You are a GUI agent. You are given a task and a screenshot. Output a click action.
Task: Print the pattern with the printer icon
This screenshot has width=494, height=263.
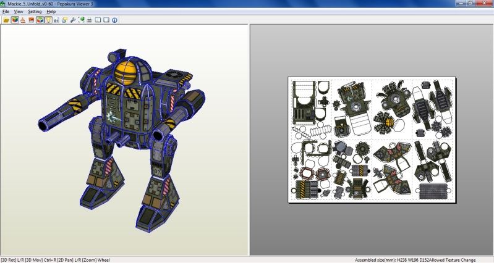pos(90,20)
